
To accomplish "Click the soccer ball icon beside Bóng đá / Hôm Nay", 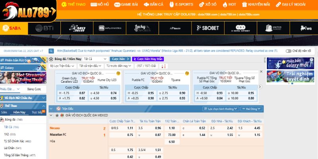I will coord(51,59).
